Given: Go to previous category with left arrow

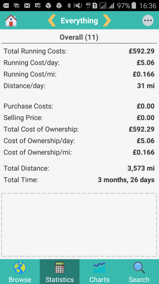Looking at the screenshot, I should (52, 20).
